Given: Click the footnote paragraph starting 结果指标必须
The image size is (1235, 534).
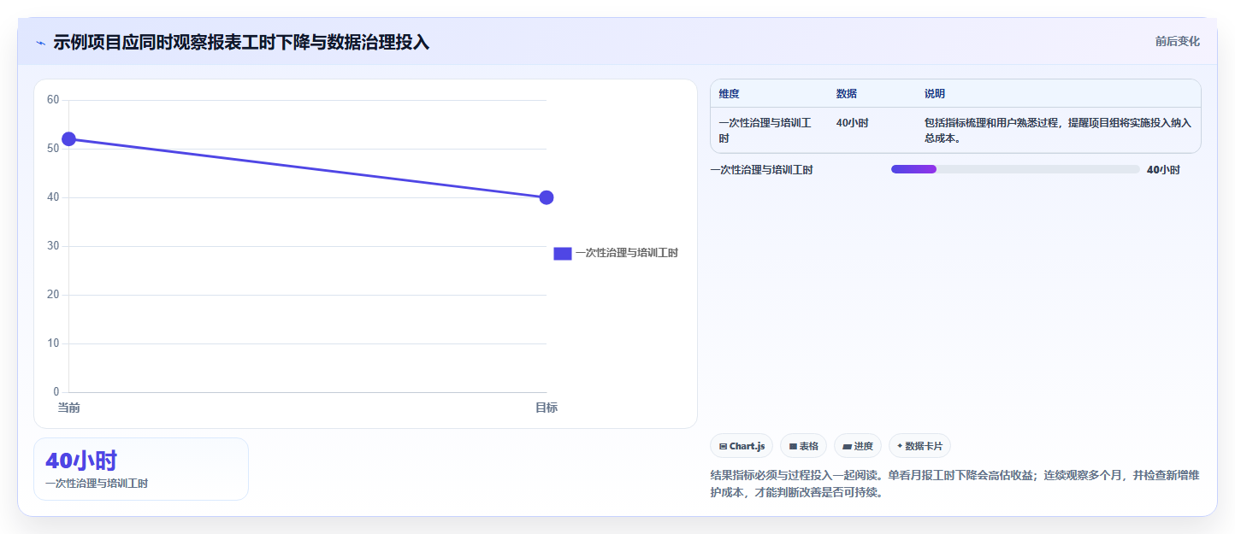Looking at the screenshot, I should point(955,484).
